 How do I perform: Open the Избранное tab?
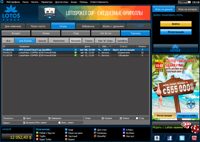click(88, 26)
